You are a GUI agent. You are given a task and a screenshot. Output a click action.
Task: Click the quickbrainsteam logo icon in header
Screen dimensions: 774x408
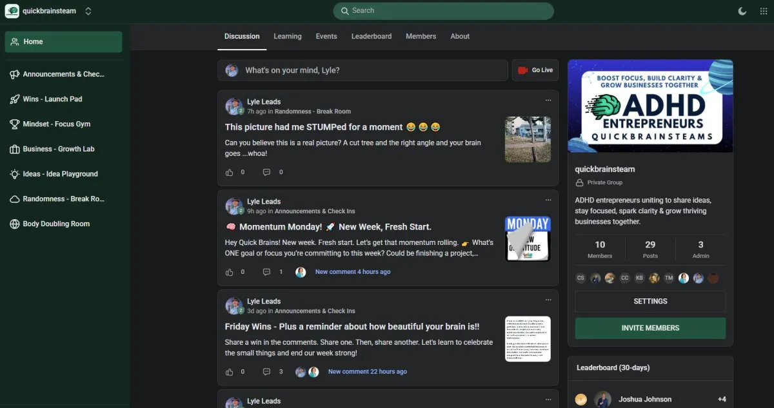pyautogui.click(x=12, y=11)
